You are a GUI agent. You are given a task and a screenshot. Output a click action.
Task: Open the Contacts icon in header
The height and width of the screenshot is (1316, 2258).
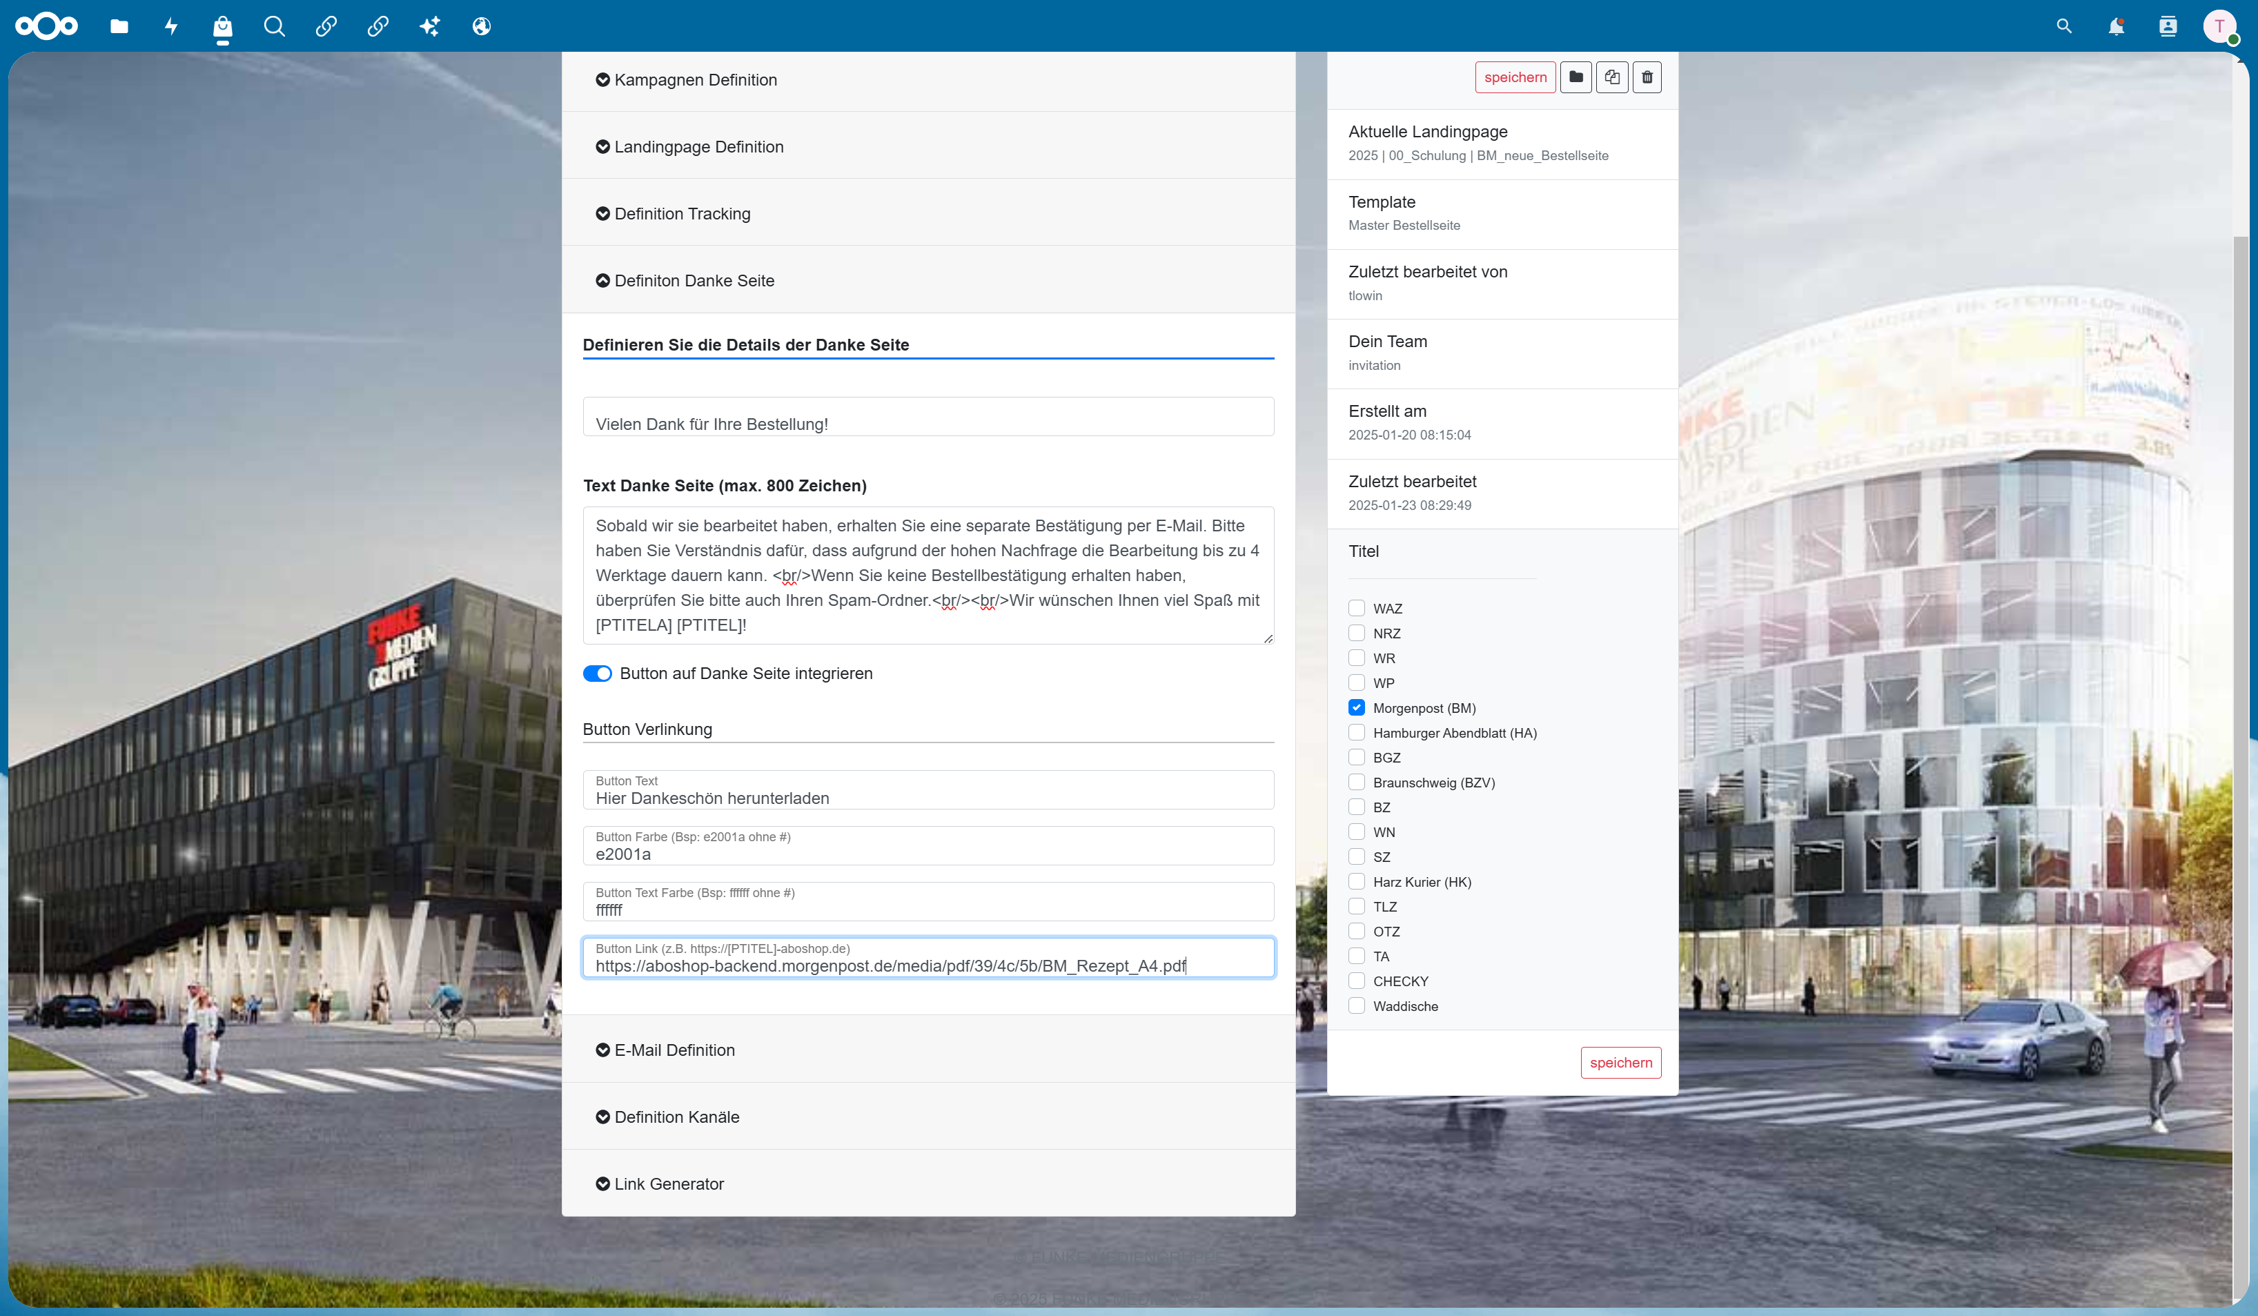point(2168,26)
